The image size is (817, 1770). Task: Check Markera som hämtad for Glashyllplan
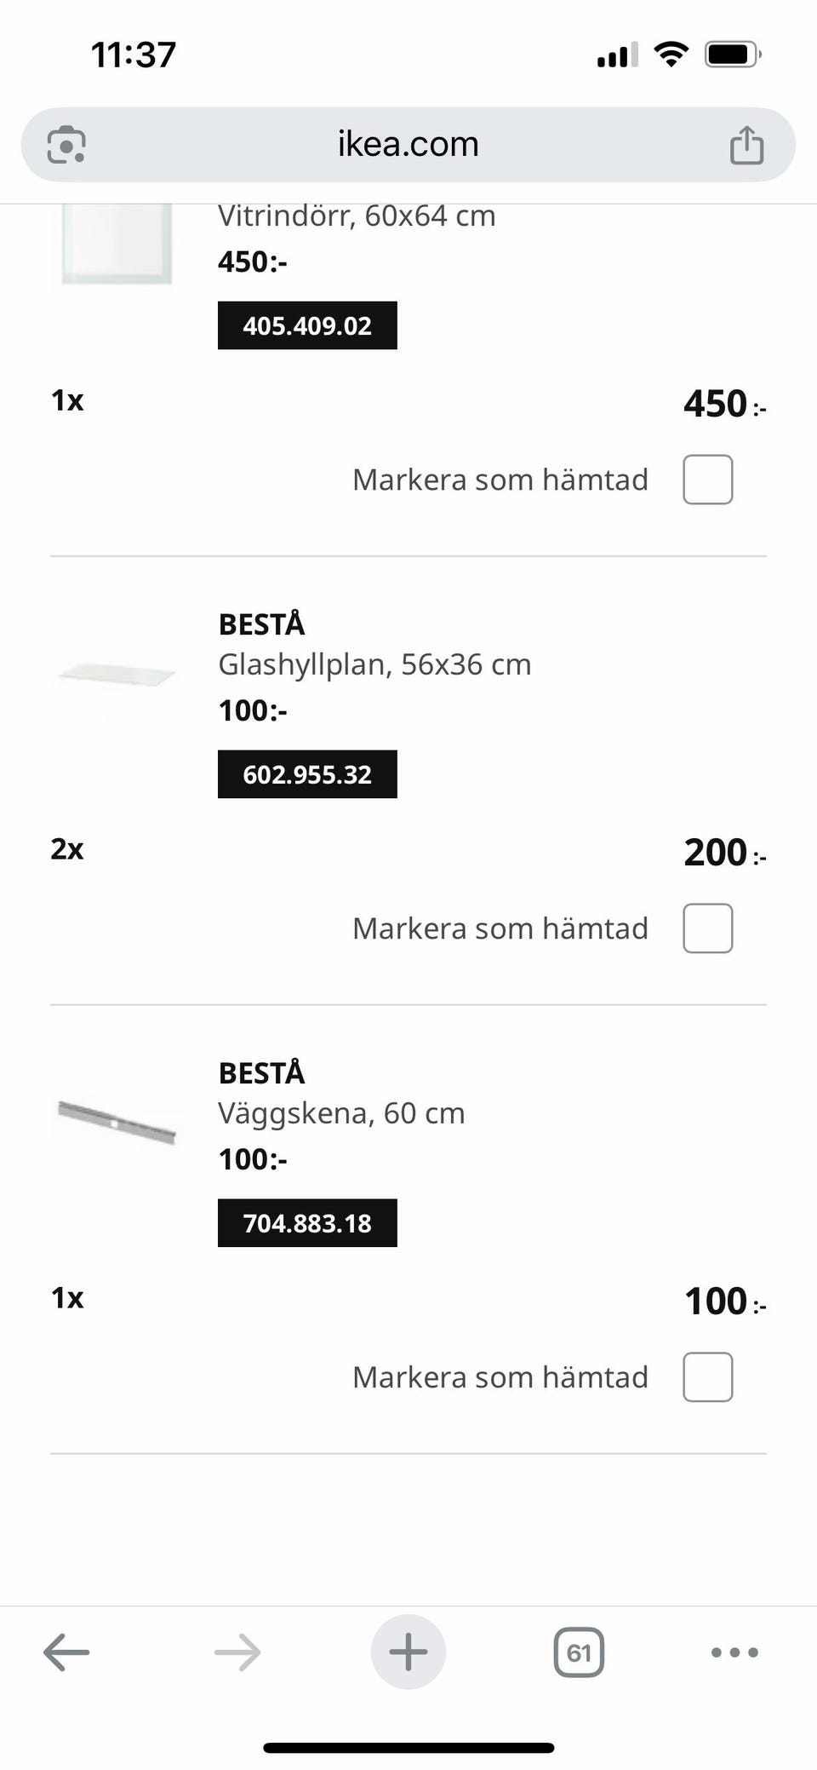(x=707, y=928)
